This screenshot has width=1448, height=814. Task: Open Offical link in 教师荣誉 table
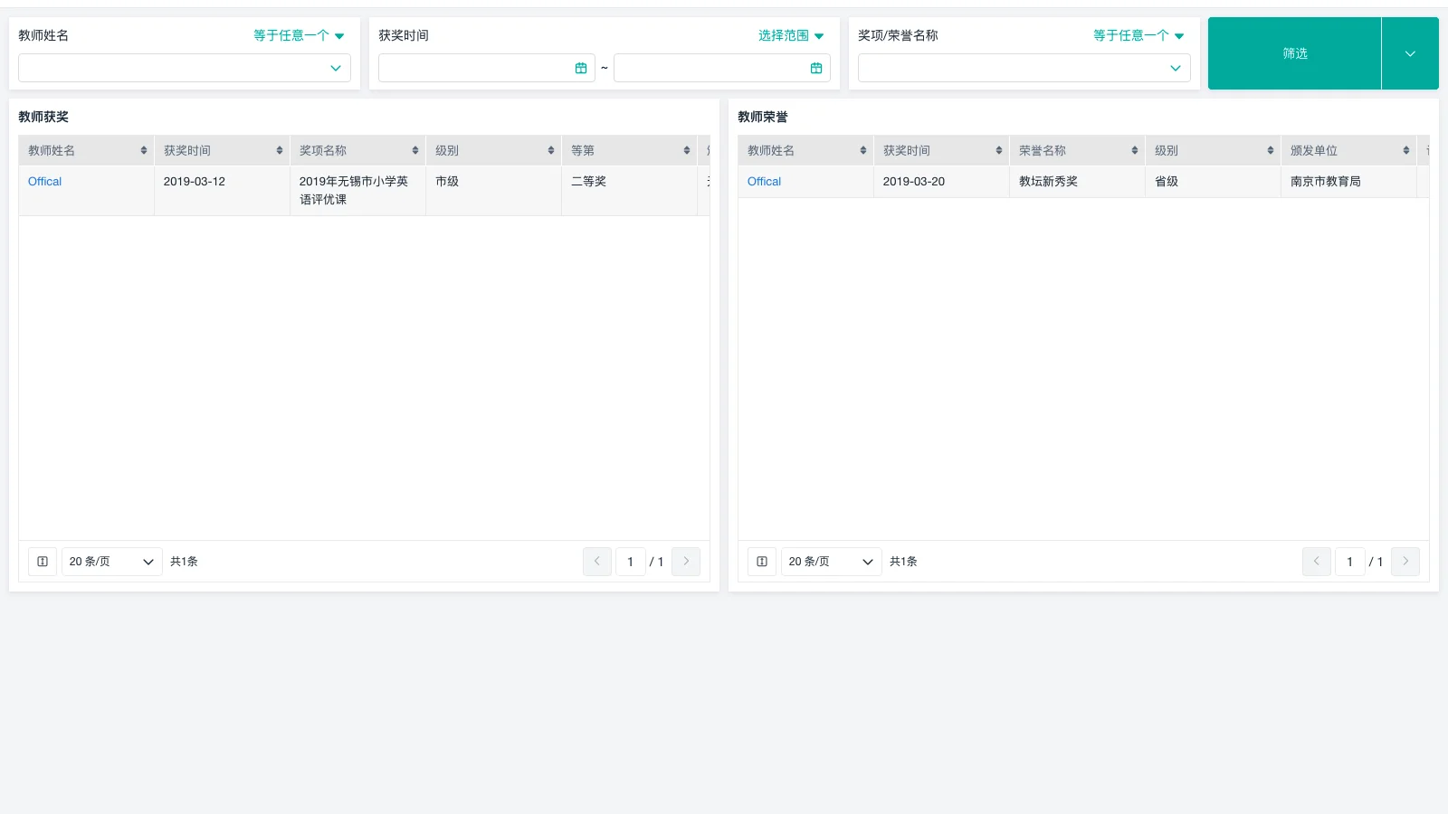coord(764,182)
